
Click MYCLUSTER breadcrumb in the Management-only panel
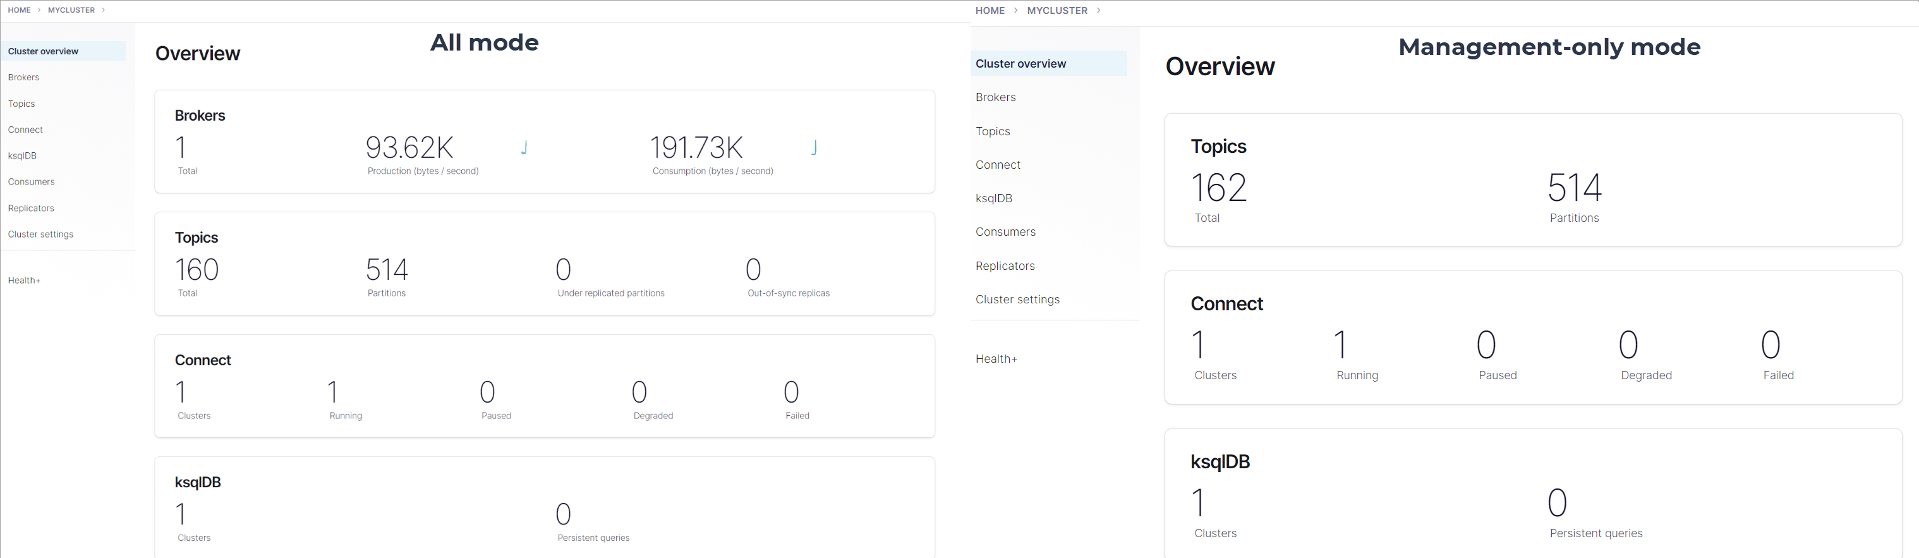click(1056, 11)
